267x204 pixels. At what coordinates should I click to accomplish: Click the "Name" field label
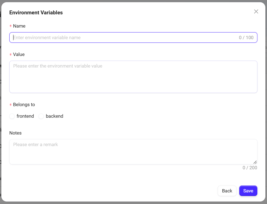[x=19, y=26]
